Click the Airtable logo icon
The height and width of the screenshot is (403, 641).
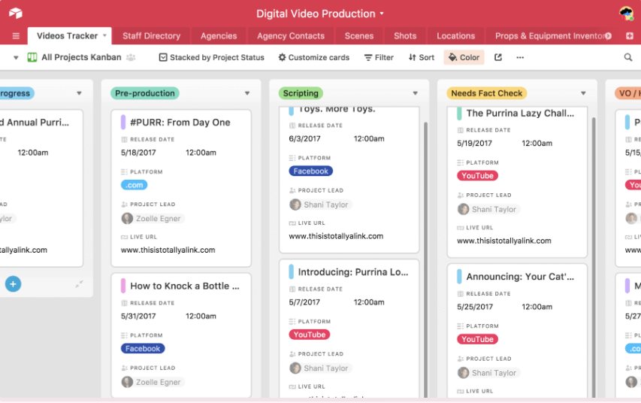(x=16, y=13)
